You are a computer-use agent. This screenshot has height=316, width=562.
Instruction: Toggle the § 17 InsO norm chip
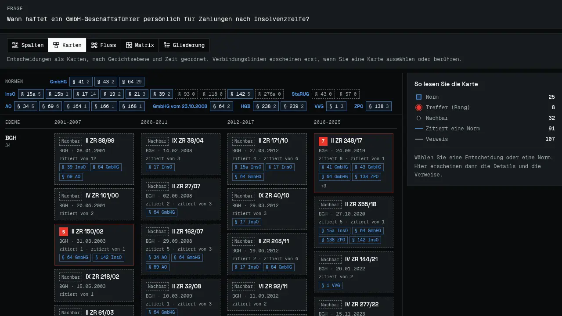pyautogui.click(x=86, y=94)
